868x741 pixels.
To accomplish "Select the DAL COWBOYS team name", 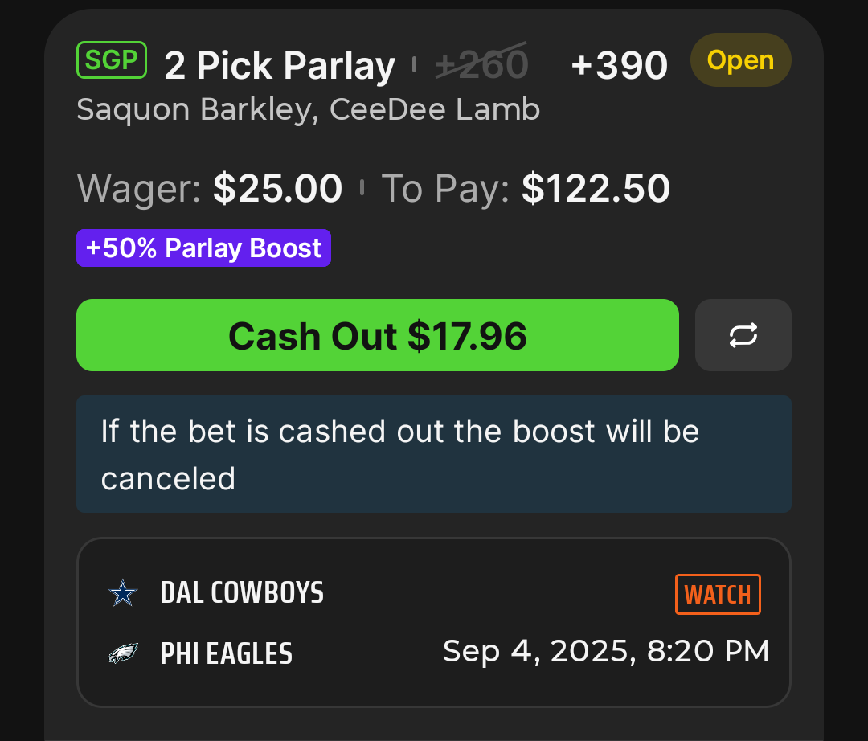I will (242, 592).
